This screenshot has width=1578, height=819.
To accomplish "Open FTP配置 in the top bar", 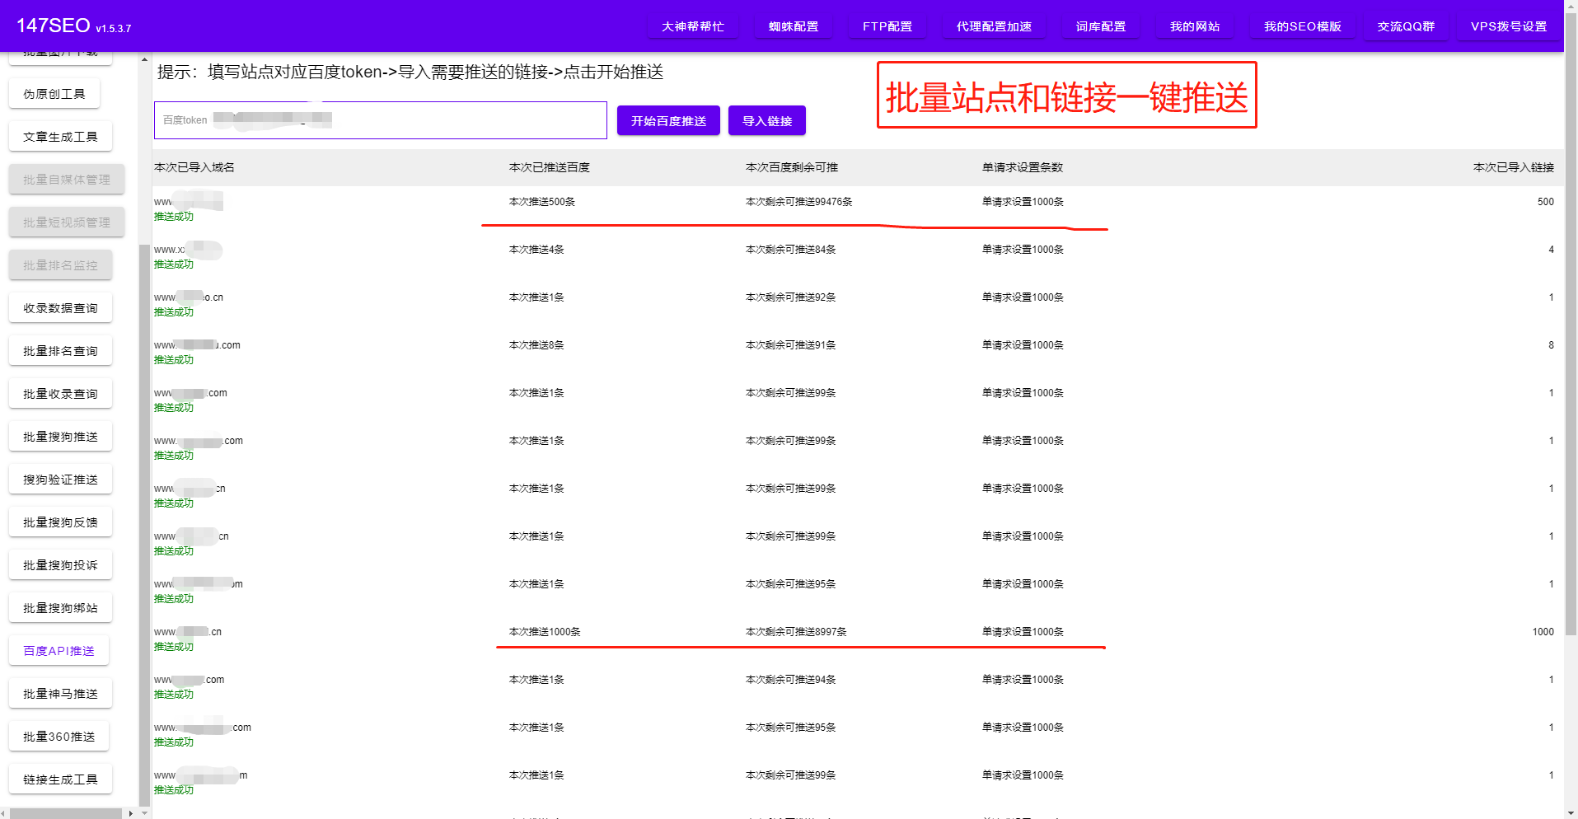I will coord(887,26).
